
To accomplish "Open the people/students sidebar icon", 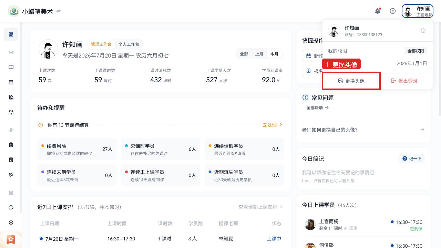I will tap(11, 112).
